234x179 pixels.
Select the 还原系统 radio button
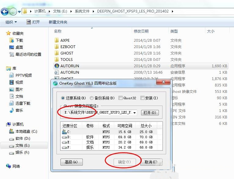coord(63,98)
